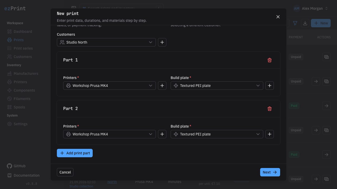This screenshot has height=189, width=337.
Task: Open the GitHub link in the sidebar
Action: coord(16,166)
